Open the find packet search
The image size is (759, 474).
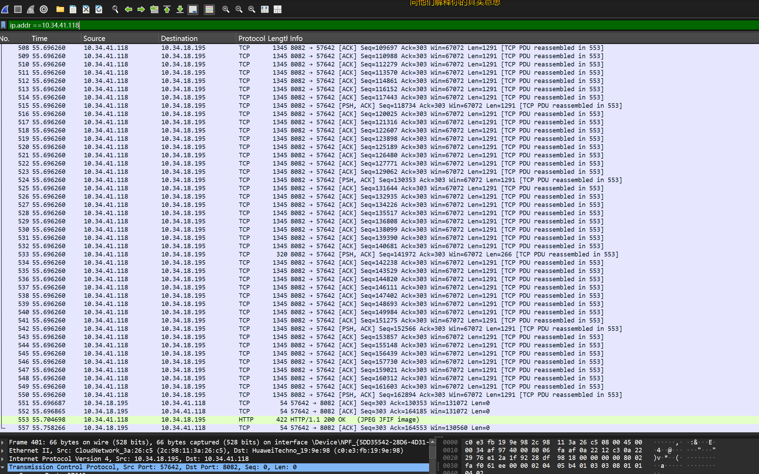(115, 9)
